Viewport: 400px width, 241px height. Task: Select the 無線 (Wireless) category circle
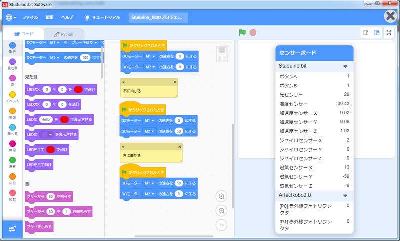(13, 144)
